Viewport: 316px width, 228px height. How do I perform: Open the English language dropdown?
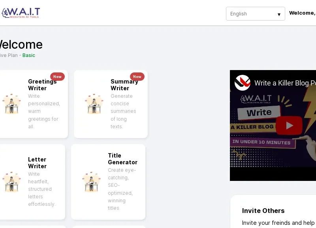pyautogui.click(x=255, y=14)
